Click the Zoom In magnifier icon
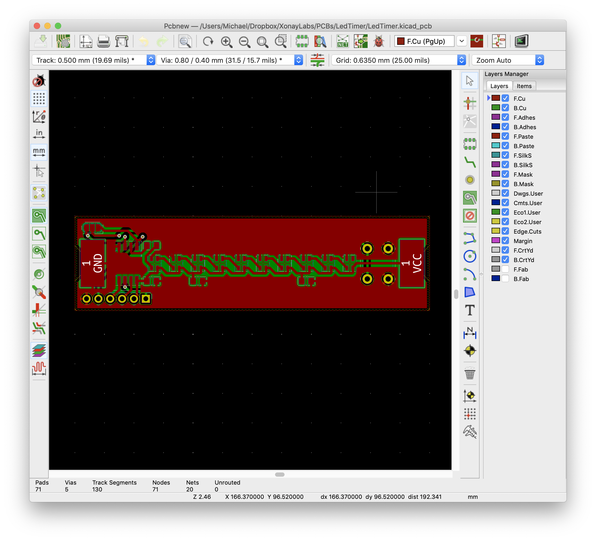This screenshot has width=596, height=541. pyautogui.click(x=227, y=41)
